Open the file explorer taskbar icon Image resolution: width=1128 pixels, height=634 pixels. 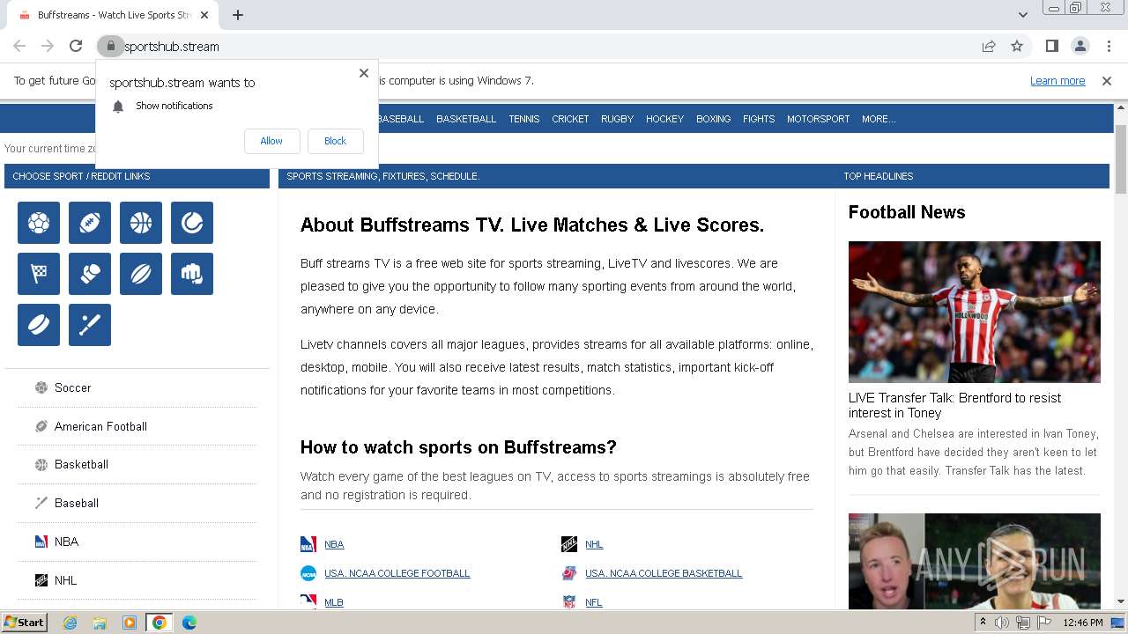tap(100, 623)
